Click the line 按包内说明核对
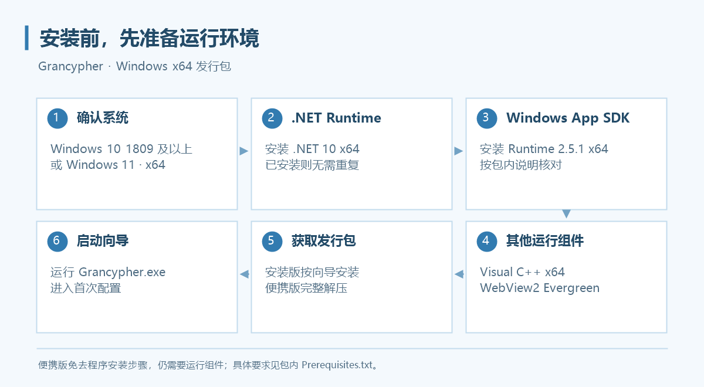Screen dimensions: 704x387 521,165
